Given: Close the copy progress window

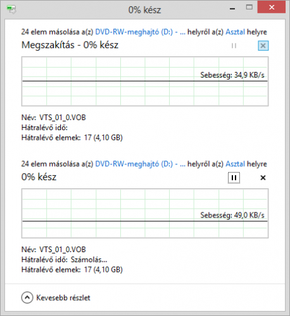Looking at the screenshot, I should point(272,8).
